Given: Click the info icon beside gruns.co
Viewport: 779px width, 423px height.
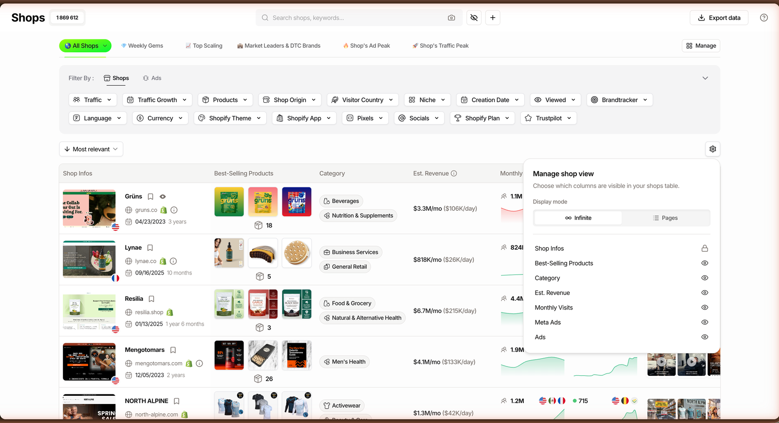Looking at the screenshot, I should click(174, 210).
